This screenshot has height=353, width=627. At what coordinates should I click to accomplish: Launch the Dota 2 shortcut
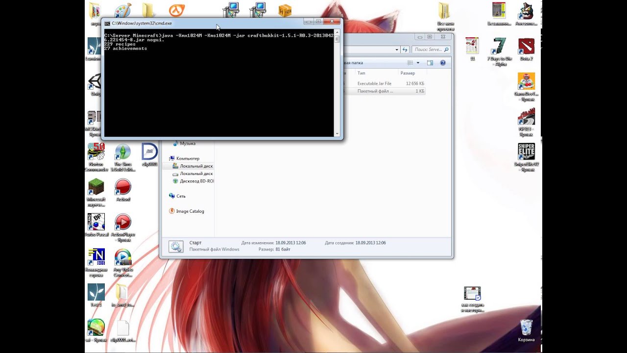click(526, 49)
